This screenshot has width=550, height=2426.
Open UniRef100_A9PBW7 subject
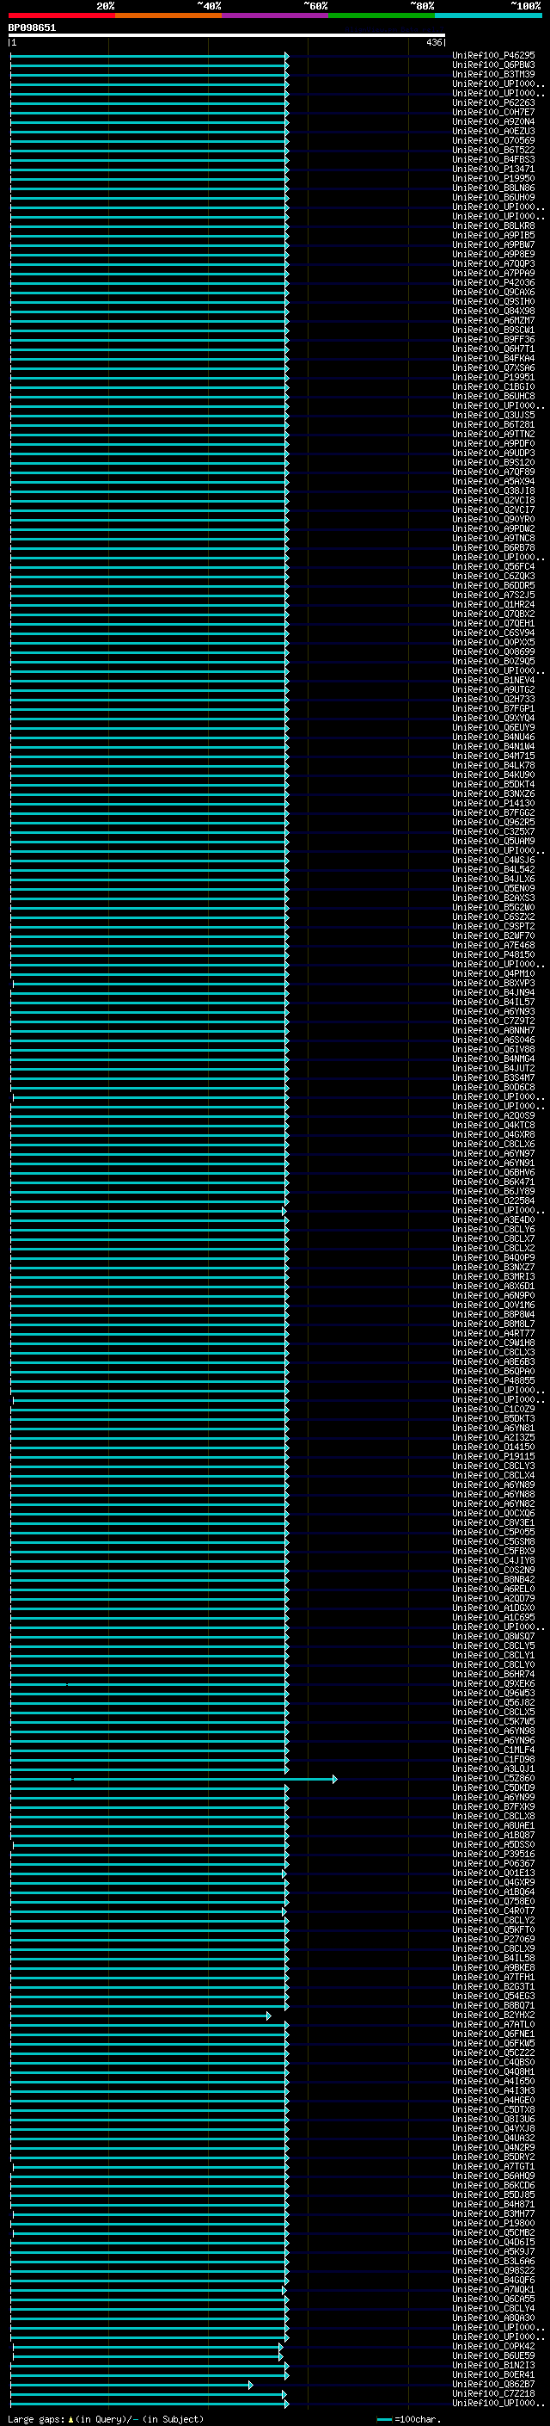pos(493,245)
